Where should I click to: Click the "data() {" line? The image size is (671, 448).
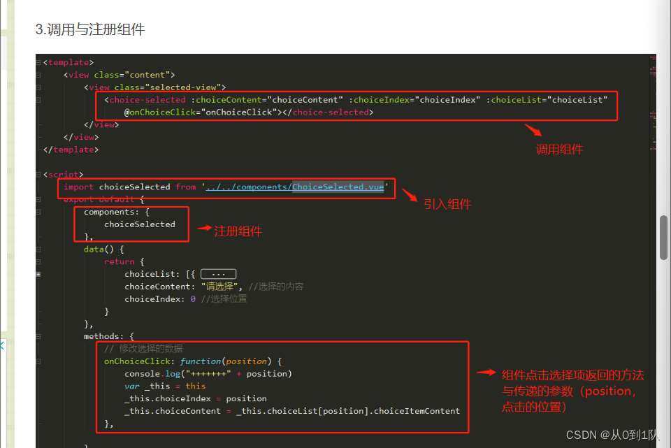coord(103,249)
